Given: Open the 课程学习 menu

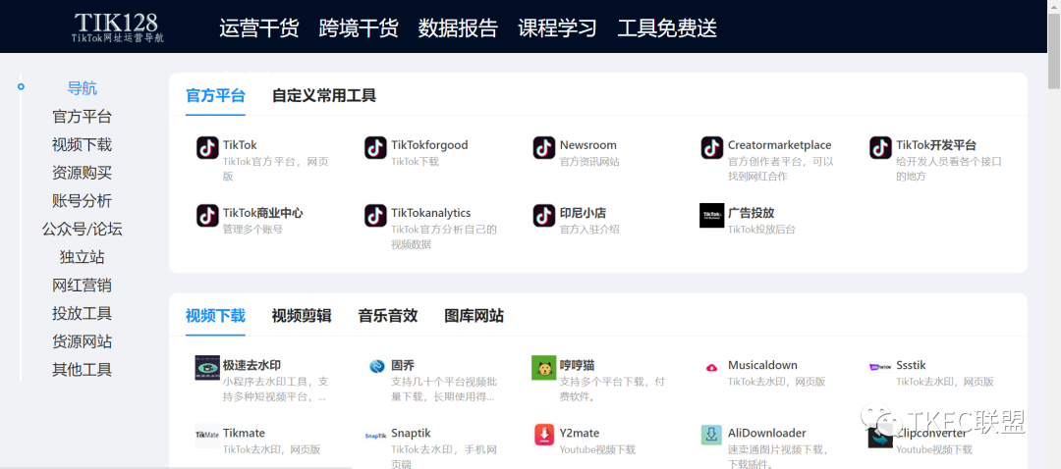Looking at the screenshot, I should click(558, 28).
